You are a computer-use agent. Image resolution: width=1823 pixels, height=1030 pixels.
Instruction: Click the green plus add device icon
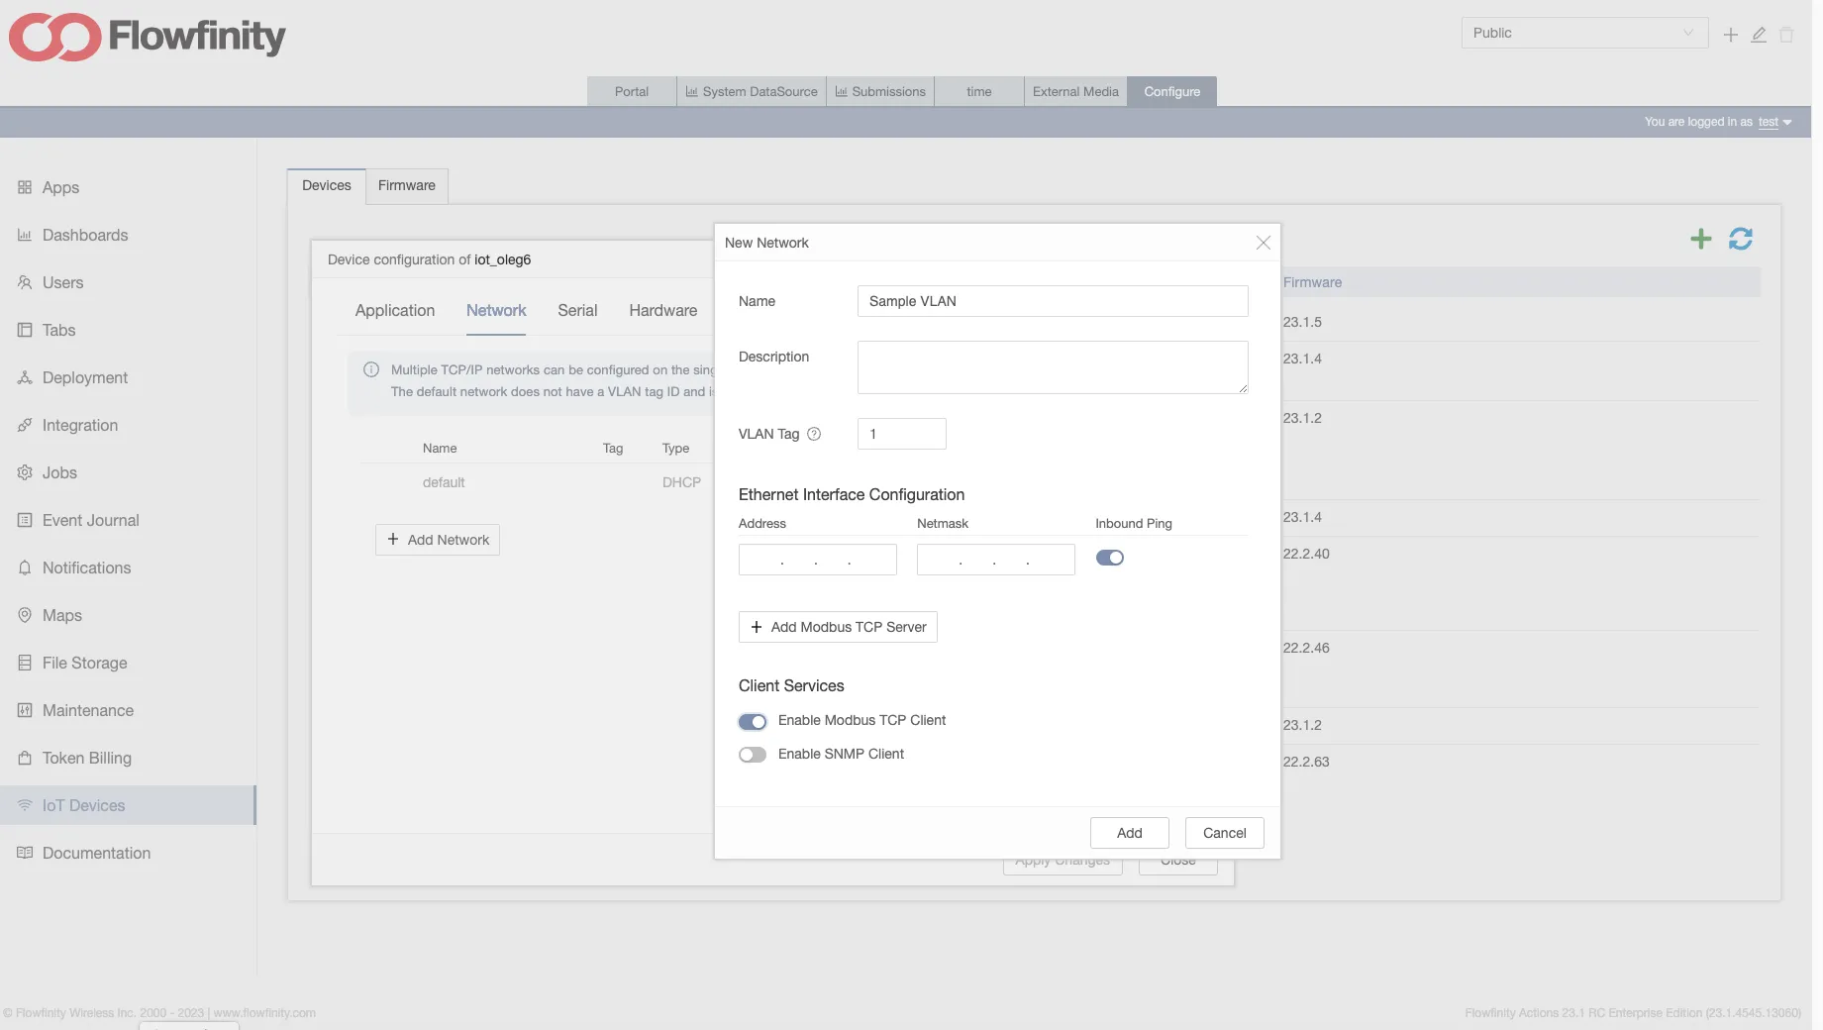click(x=1700, y=239)
